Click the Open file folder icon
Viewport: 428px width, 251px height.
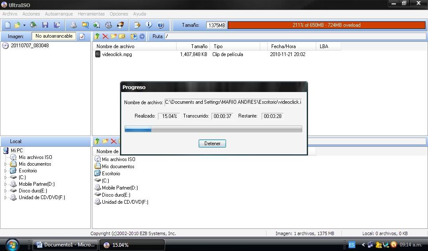17,25
